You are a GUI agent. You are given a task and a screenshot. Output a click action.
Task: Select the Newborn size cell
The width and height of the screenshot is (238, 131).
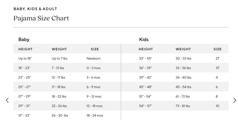coord(93,58)
